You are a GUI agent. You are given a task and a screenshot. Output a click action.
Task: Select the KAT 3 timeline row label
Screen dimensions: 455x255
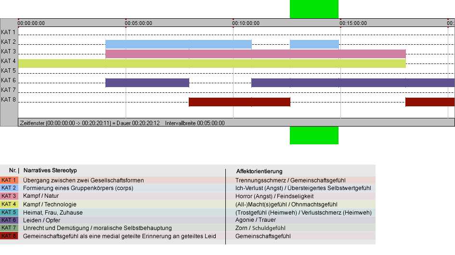pyautogui.click(x=8, y=51)
